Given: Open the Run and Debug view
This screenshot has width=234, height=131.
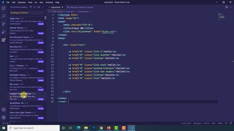Looking at the screenshot, I should click(4, 32).
